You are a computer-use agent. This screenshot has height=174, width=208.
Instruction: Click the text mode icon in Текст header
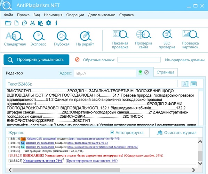point(185,84)
